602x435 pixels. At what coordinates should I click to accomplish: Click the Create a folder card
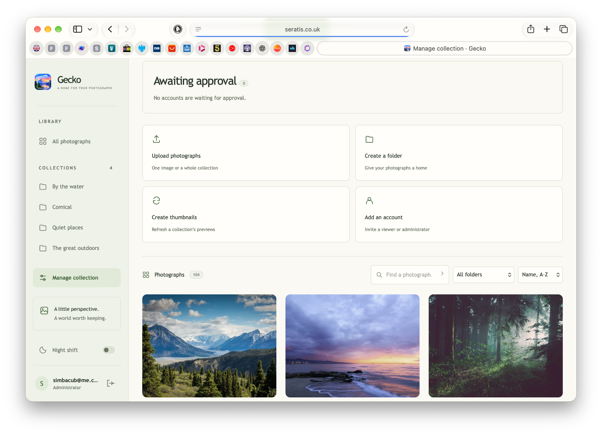click(x=459, y=153)
